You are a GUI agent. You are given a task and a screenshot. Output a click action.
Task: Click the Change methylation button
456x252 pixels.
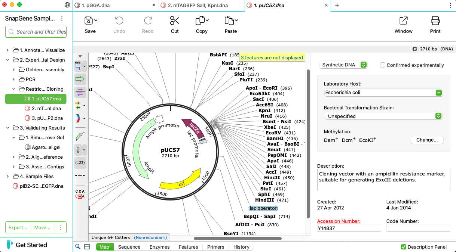point(427,140)
